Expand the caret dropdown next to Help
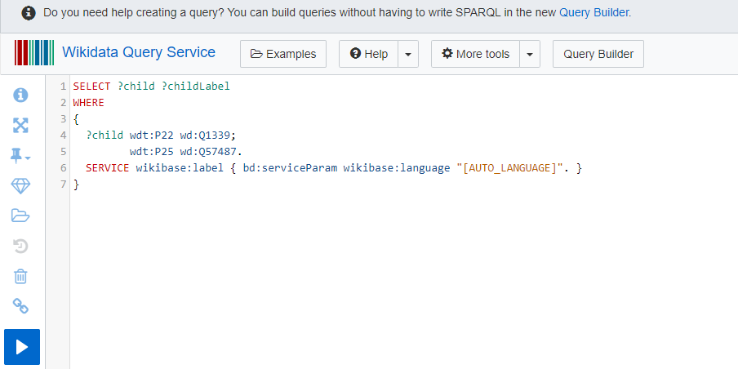The width and height of the screenshot is (738, 369). pyautogui.click(x=408, y=54)
